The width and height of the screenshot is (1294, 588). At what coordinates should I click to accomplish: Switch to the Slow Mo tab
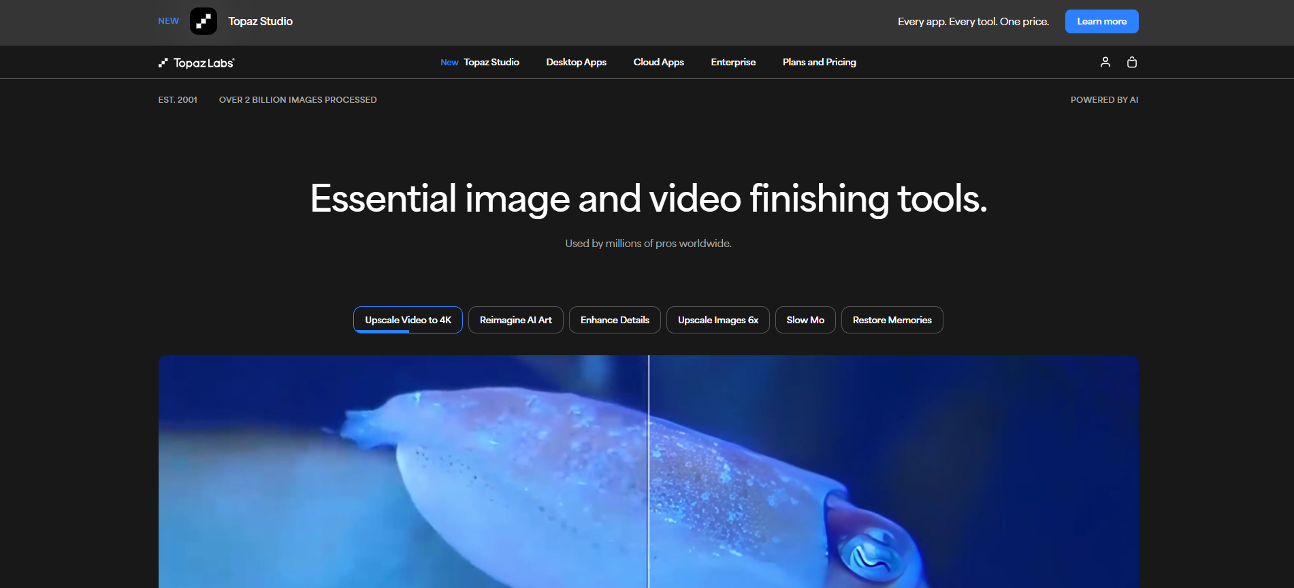(805, 320)
